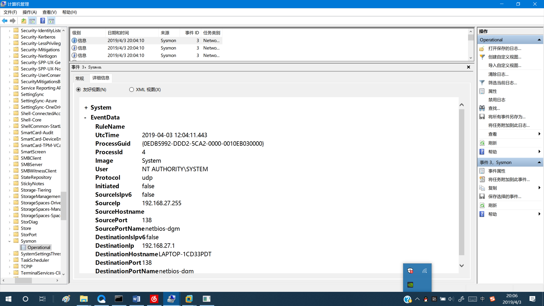Click the Find binoculars icon
Viewport: 544px width, 306px height.
(x=482, y=108)
